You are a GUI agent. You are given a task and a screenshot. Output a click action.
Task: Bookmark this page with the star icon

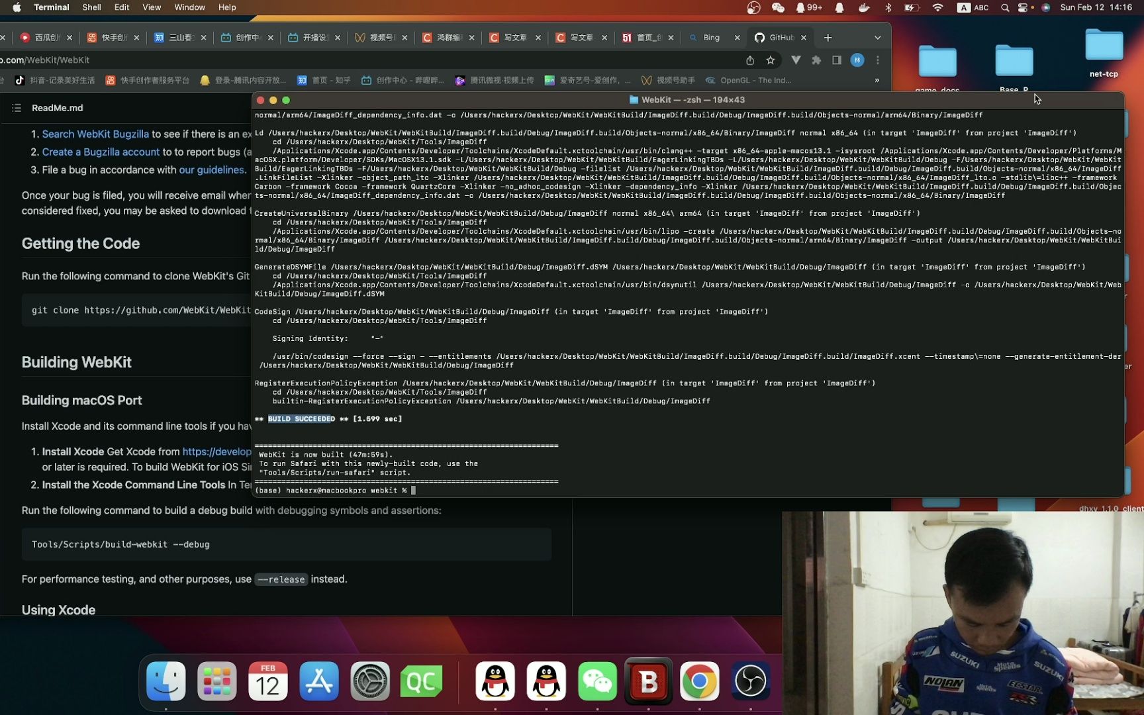tap(771, 60)
